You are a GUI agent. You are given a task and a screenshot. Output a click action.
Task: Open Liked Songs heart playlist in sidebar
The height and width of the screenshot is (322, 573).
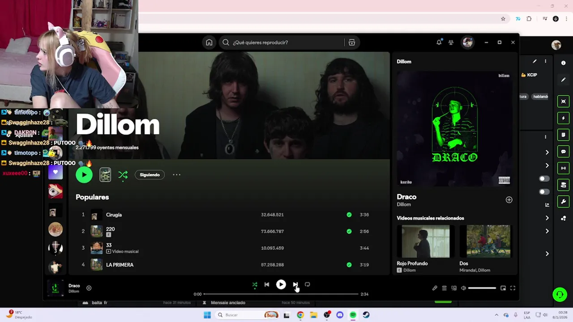tap(56, 172)
